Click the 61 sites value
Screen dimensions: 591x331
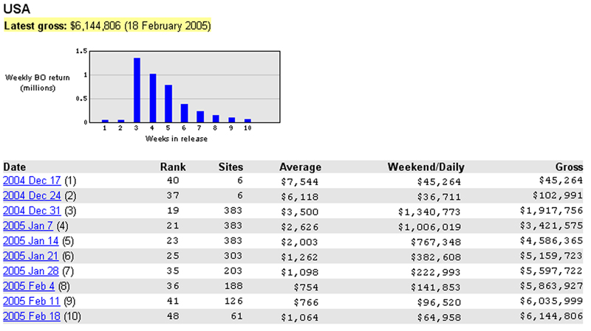click(236, 316)
